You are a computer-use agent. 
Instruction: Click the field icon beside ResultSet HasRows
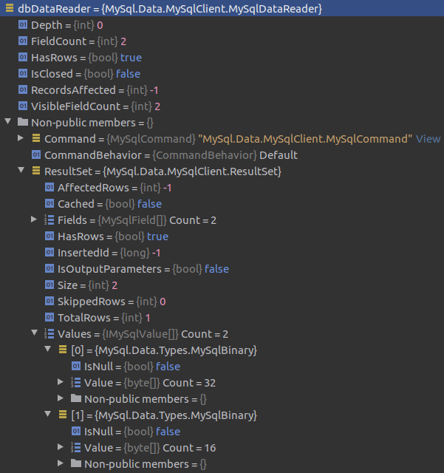pyautogui.click(x=49, y=236)
